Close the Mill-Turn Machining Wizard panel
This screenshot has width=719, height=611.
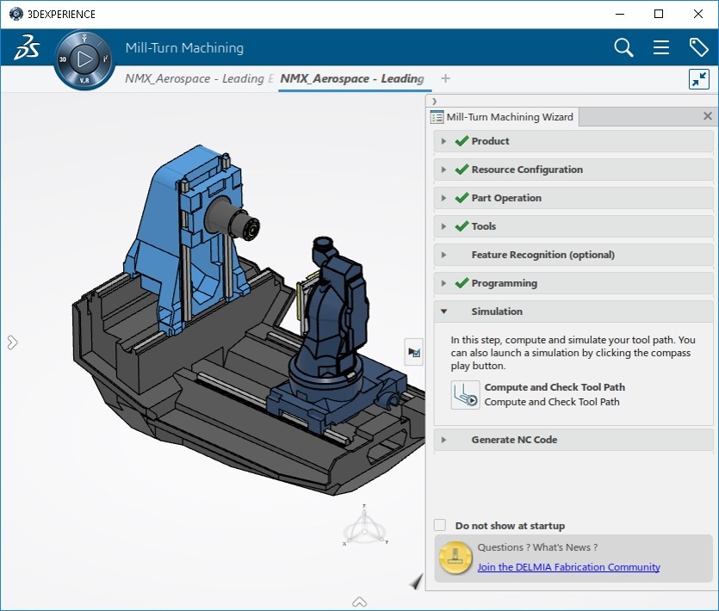(x=708, y=116)
